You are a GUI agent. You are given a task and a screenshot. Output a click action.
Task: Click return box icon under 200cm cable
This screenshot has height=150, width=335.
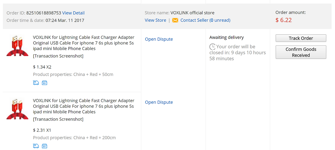pos(44,146)
